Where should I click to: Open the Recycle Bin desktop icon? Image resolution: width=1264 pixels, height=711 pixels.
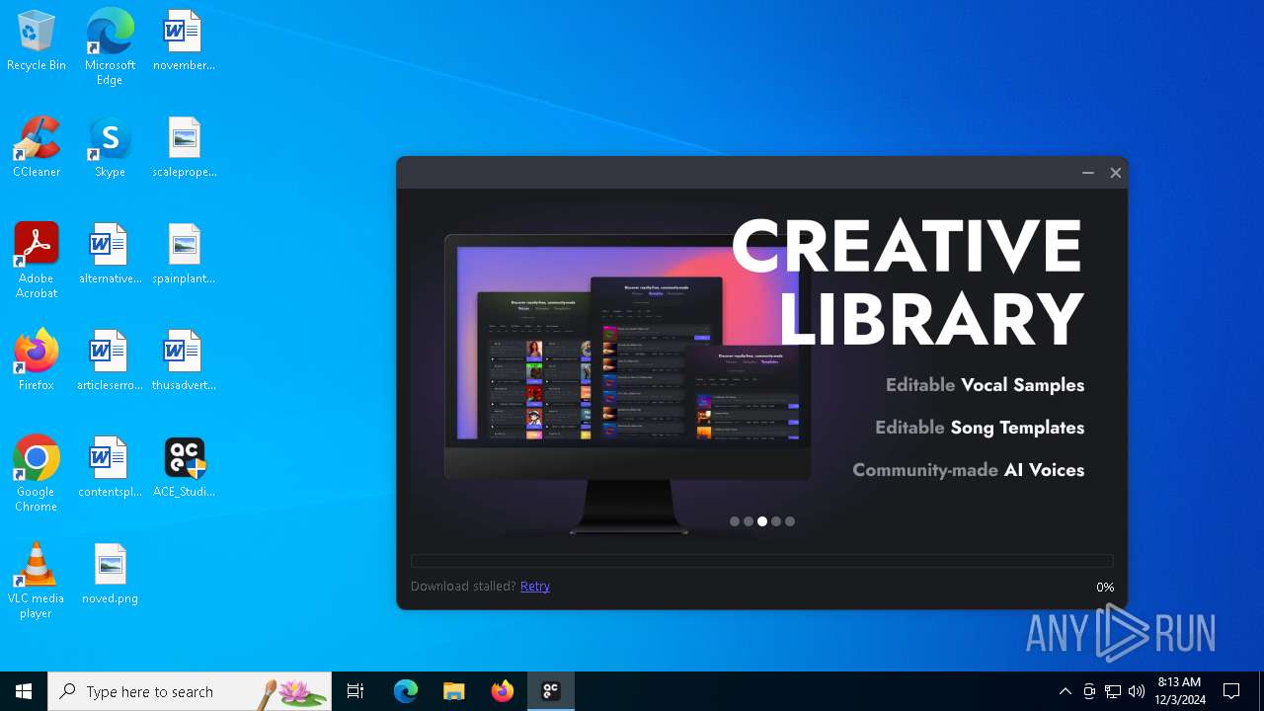coord(37,41)
